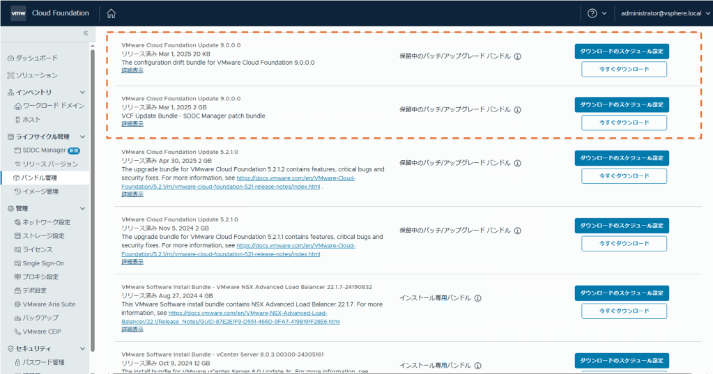Image resolution: width=713 pixels, height=374 pixels.
Task: Open the home icon in header
Action: pos(111,14)
